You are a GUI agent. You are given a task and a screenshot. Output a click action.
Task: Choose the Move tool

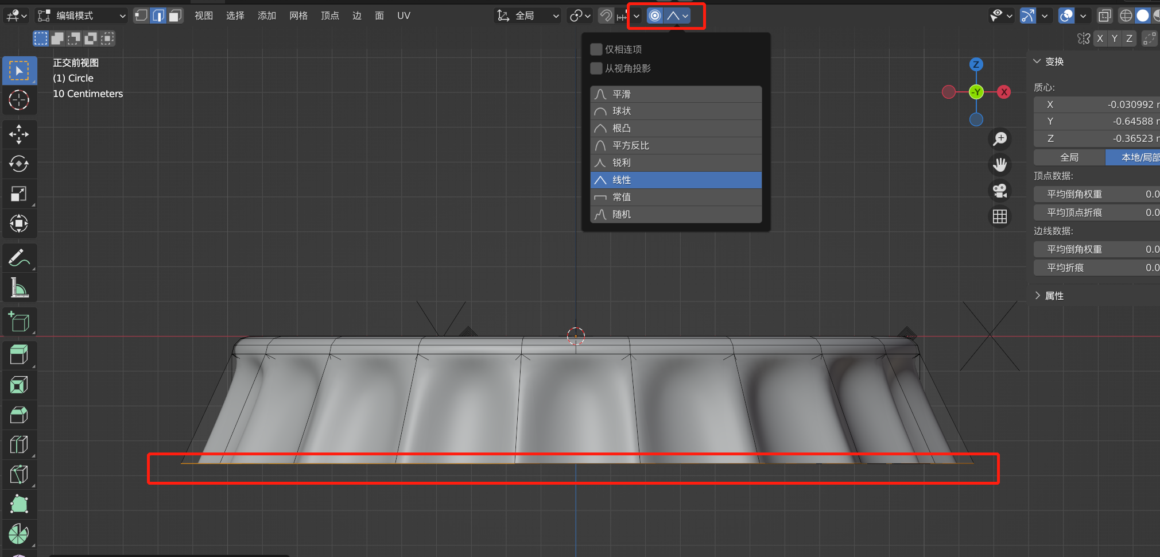tap(20, 134)
